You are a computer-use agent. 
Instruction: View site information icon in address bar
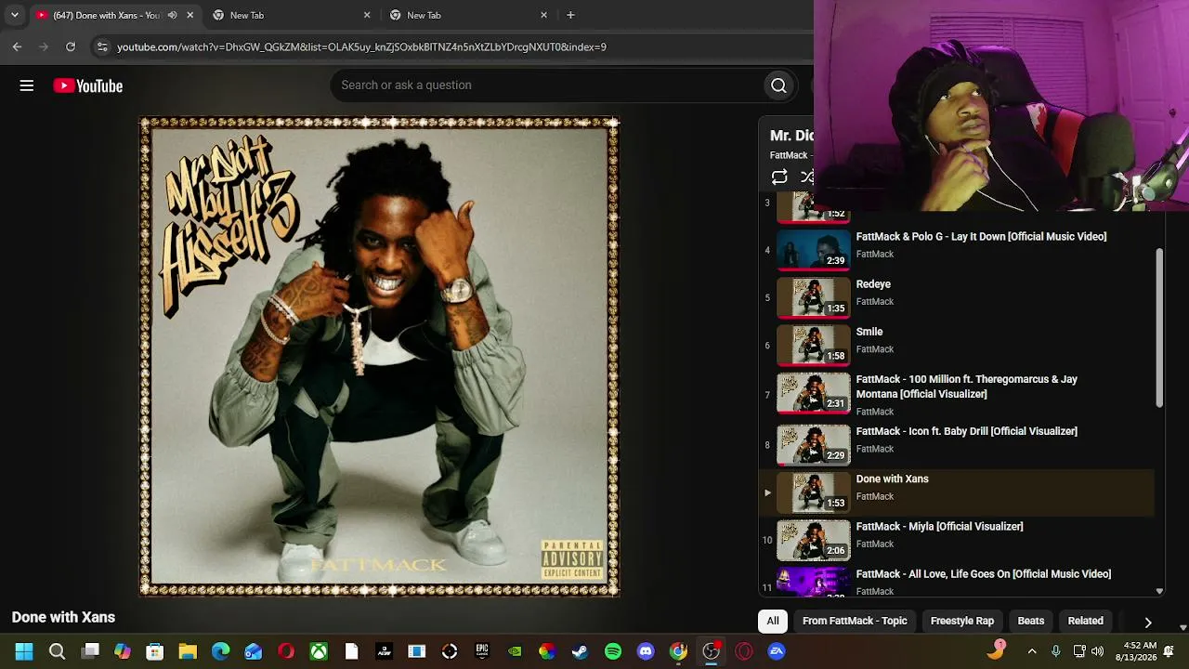coord(102,46)
